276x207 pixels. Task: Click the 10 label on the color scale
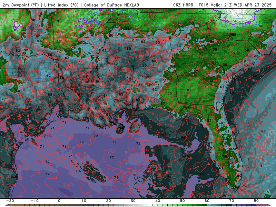pos(84,201)
